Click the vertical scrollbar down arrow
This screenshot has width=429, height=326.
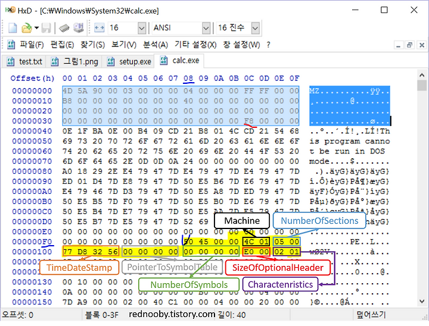click(422, 302)
